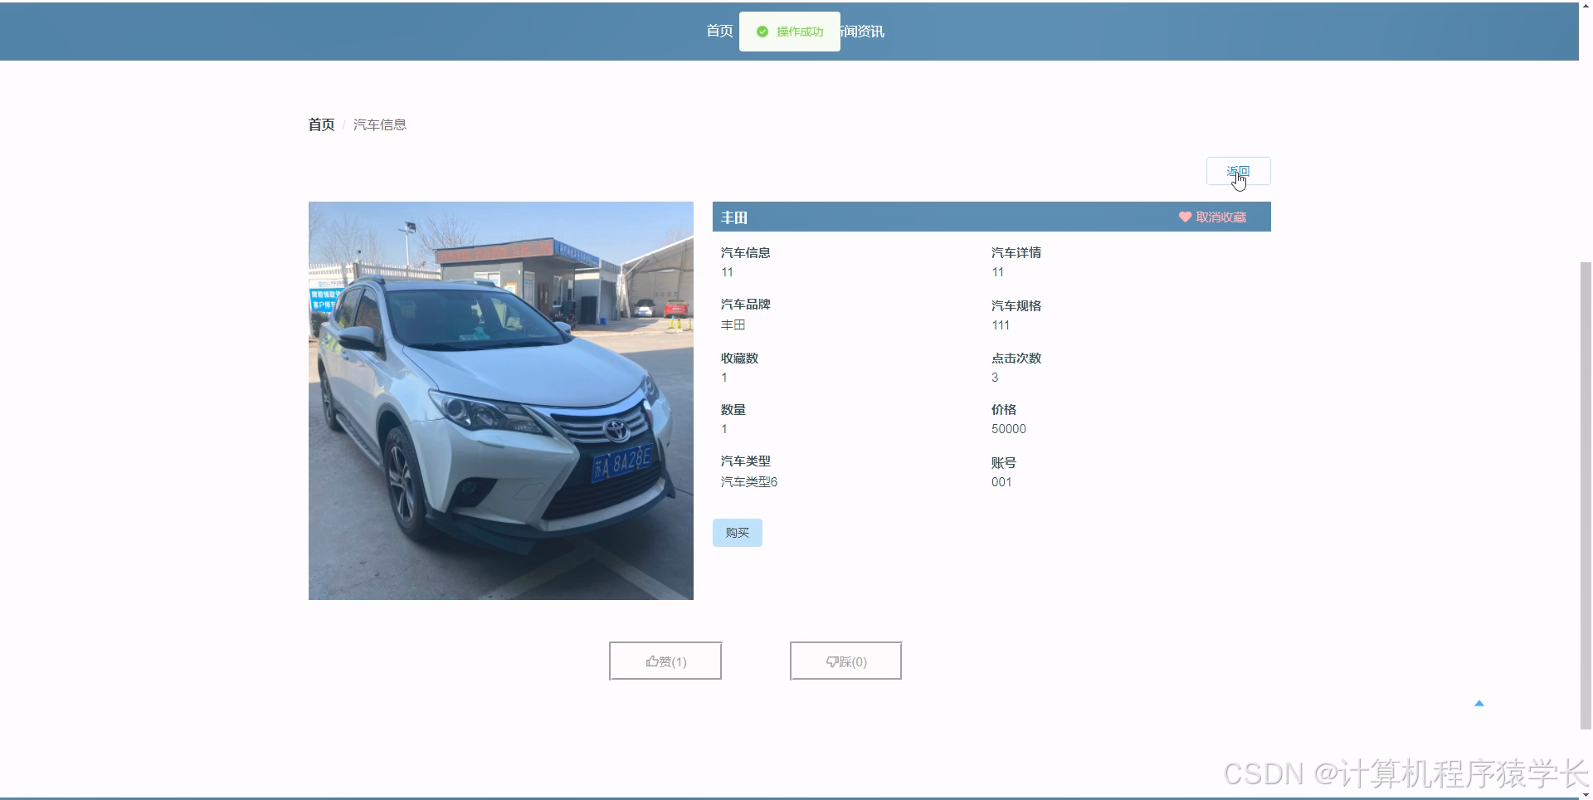
Task: Click the green check icon in the notification
Action: point(762,32)
